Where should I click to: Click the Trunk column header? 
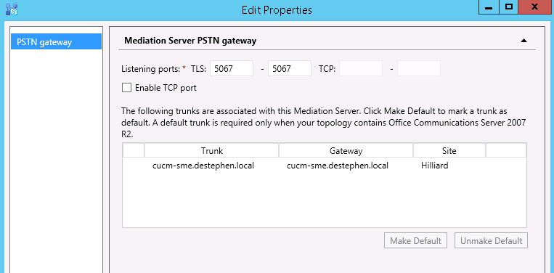pos(211,151)
